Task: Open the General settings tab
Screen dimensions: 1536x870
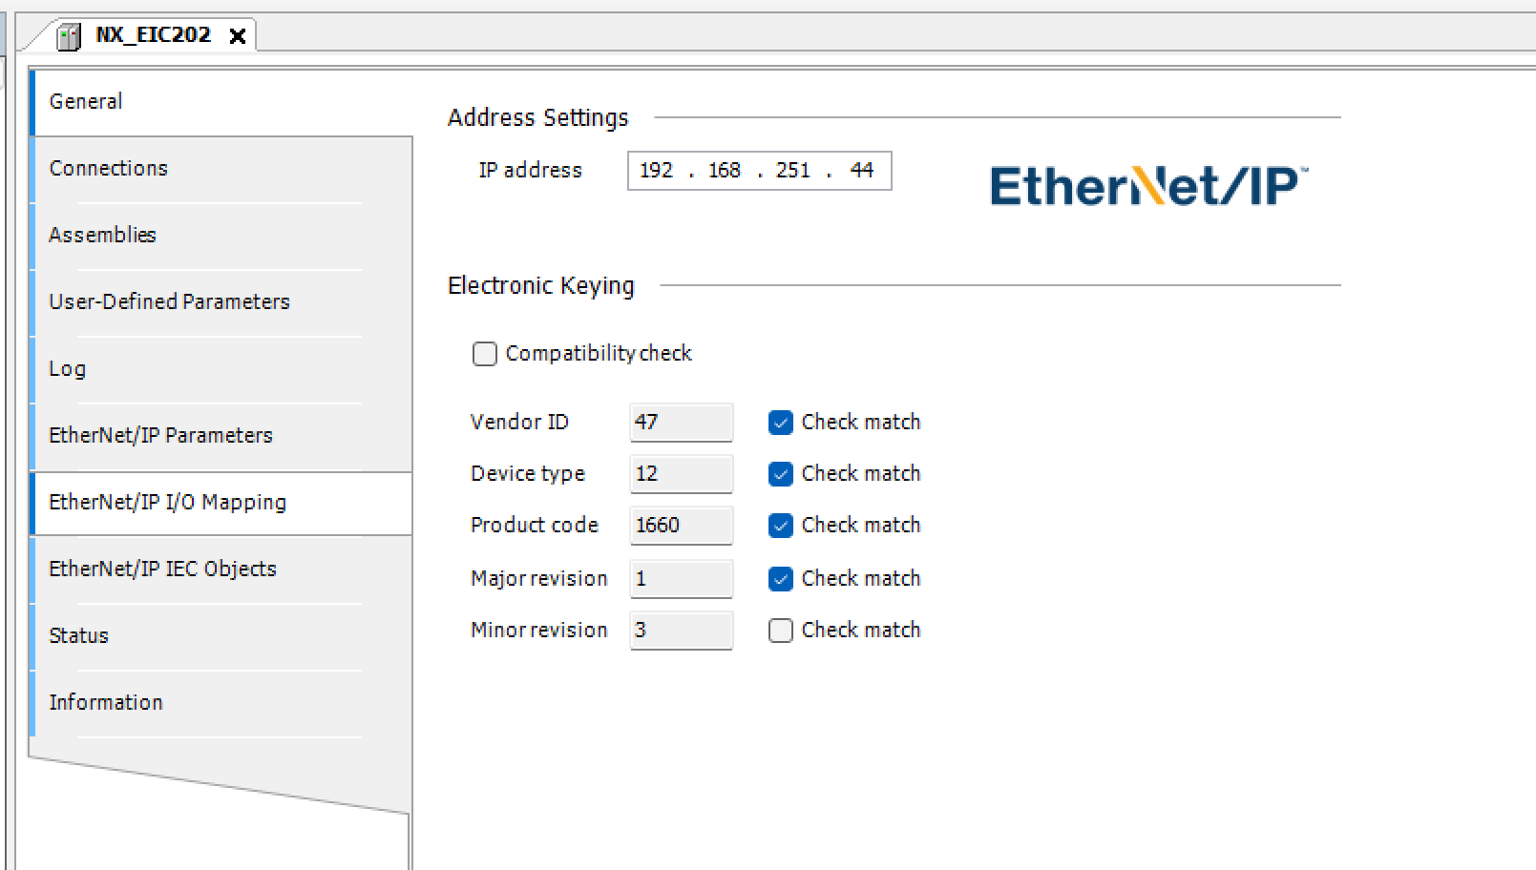Action: point(86,101)
